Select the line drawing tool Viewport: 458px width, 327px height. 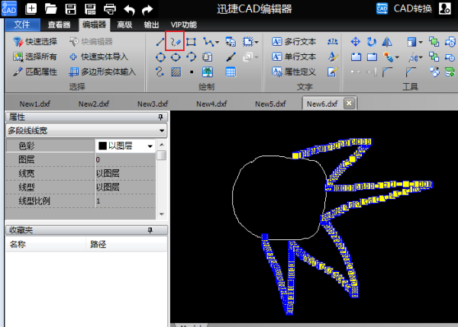tap(160, 41)
